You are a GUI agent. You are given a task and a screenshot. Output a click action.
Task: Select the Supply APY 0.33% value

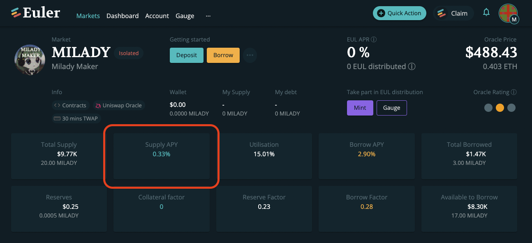point(161,154)
